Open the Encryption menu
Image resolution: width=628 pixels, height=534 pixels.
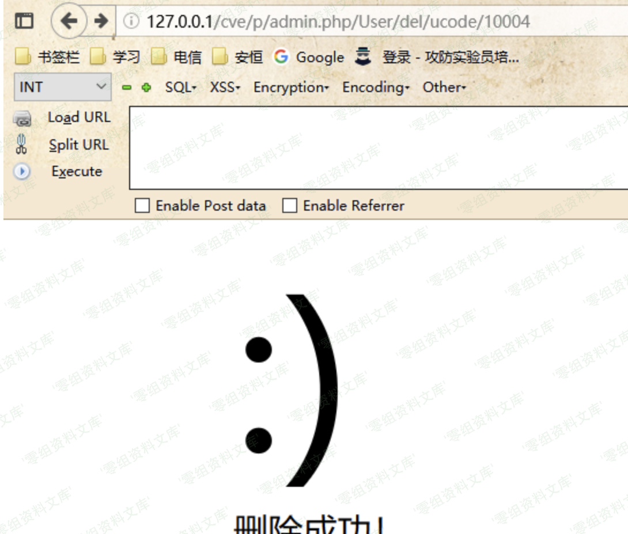[x=291, y=87]
